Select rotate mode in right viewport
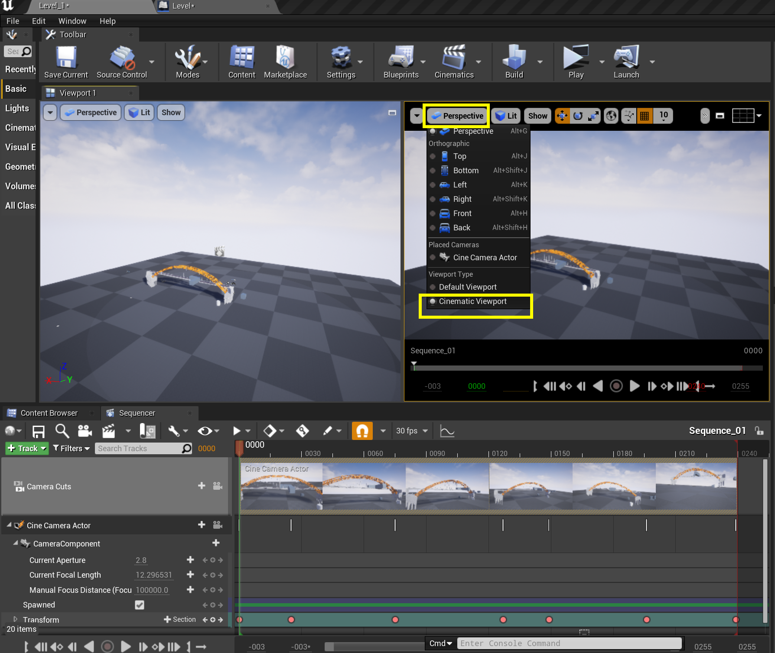The height and width of the screenshot is (653, 775). pyautogui.click(x=578, y=116)
